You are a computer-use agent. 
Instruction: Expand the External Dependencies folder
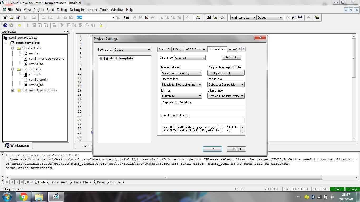click(x=12, y=90)
